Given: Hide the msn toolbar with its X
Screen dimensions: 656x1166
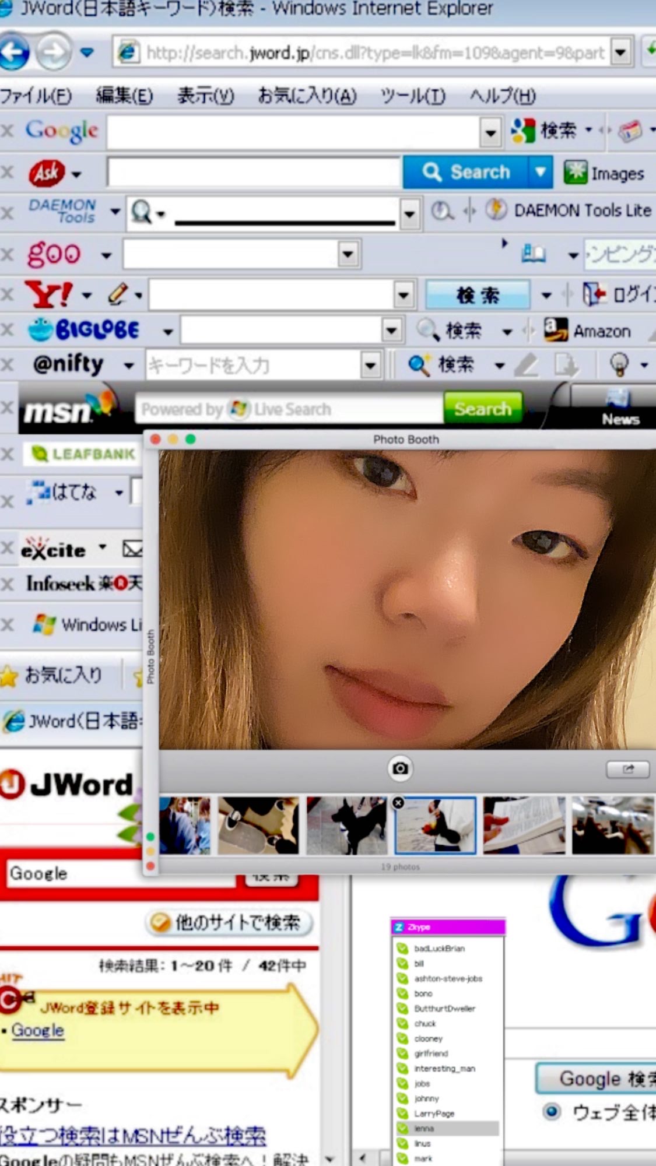Looking at the screenshot, I should (x=7, y=406).
